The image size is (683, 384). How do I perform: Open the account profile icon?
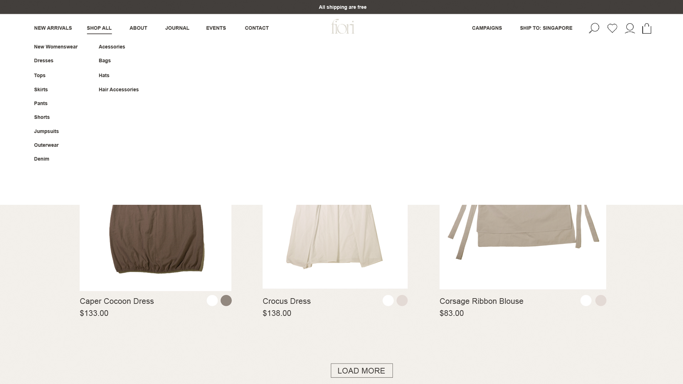(630, 28)
